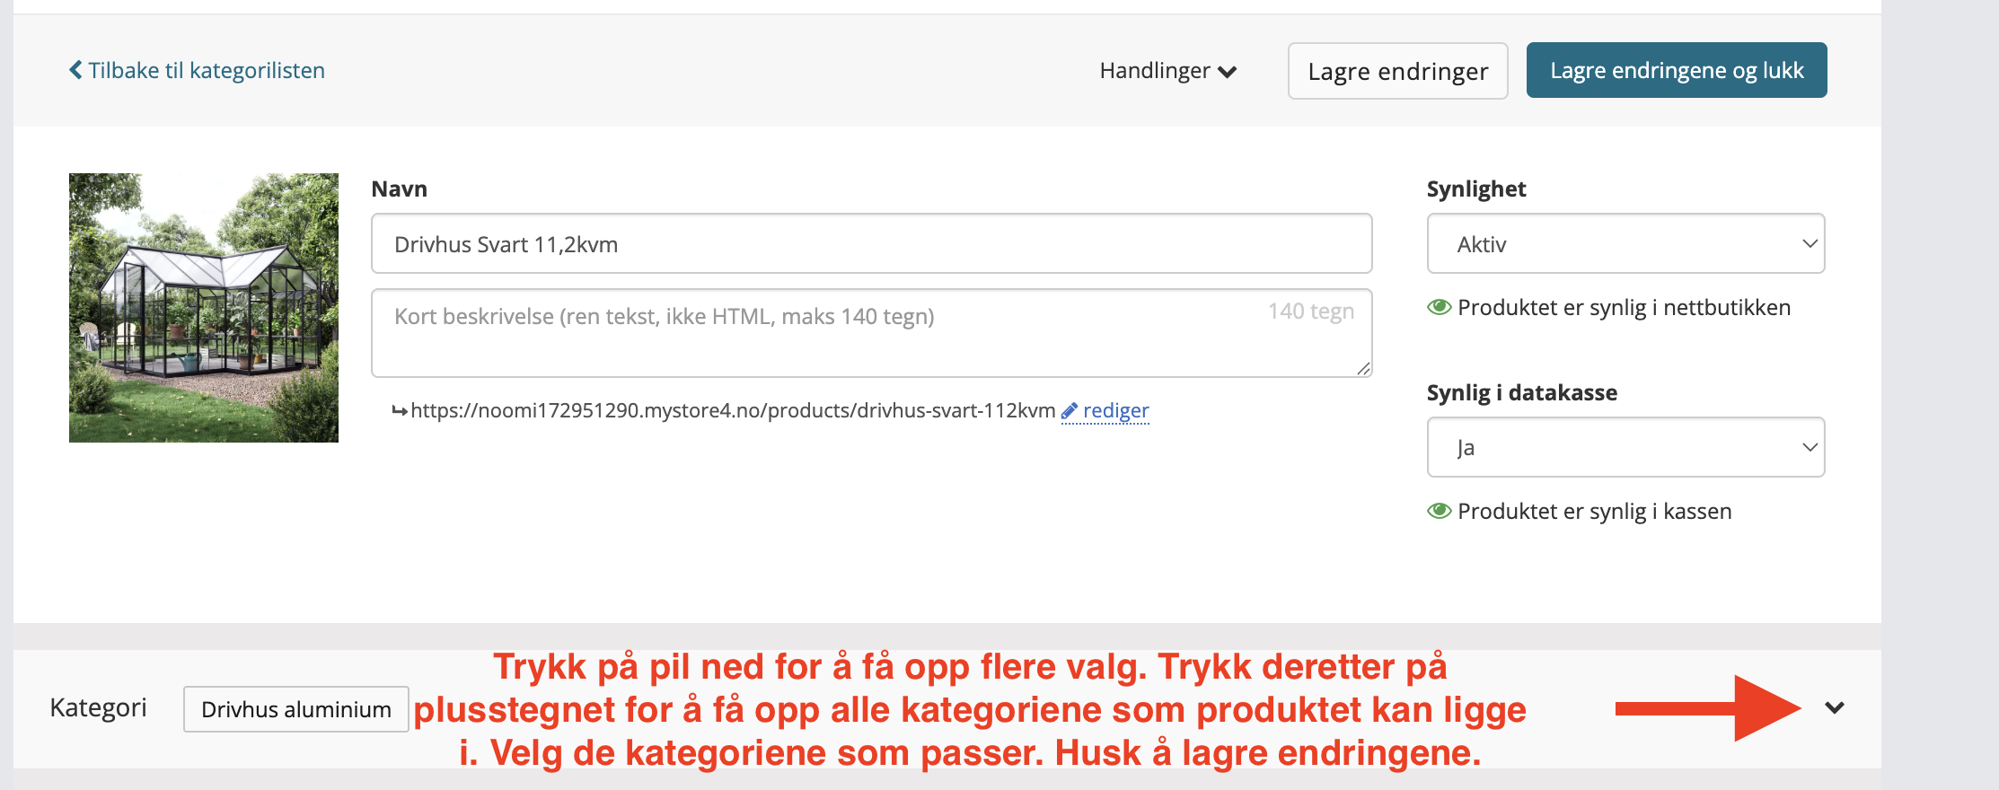Click the Lagre endringer button

tap(1397, 71)
